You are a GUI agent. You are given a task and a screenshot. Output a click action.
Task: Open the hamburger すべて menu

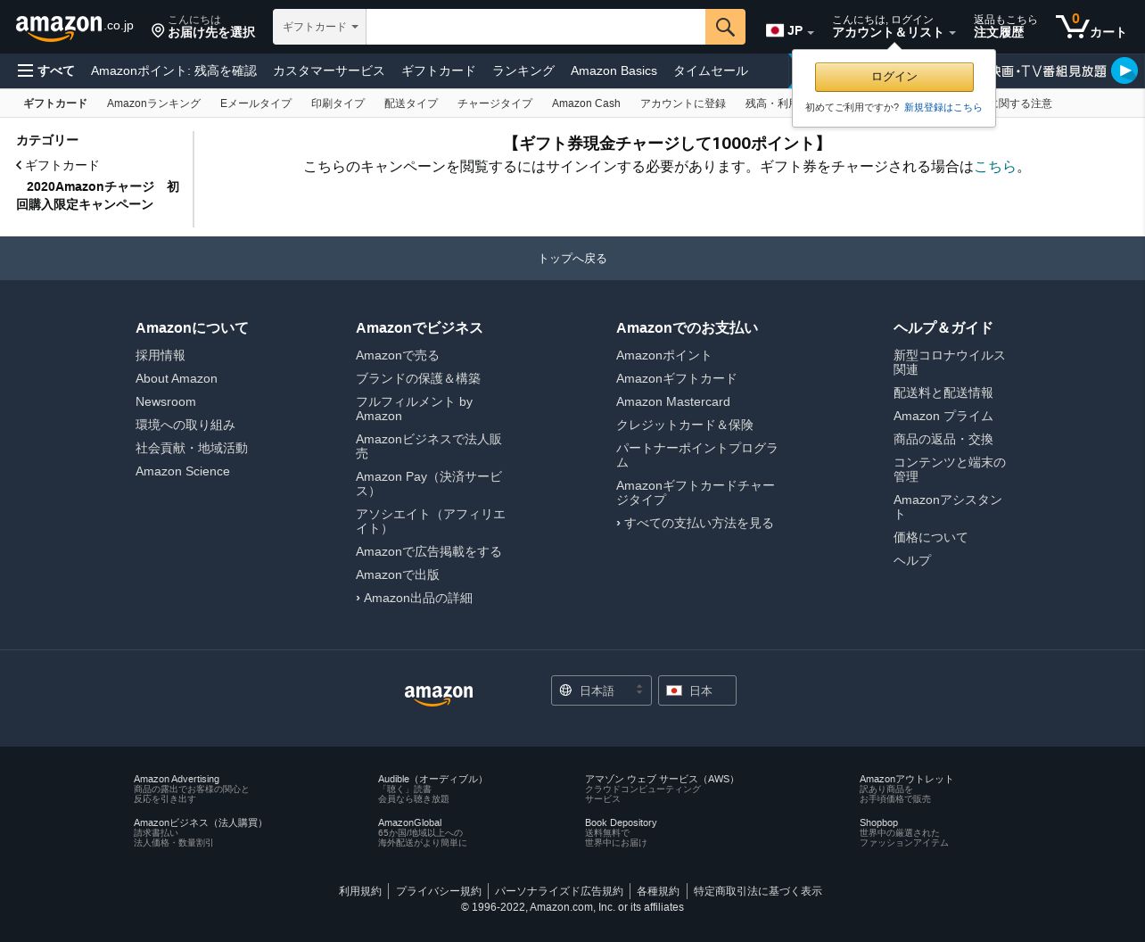point(45,70)
